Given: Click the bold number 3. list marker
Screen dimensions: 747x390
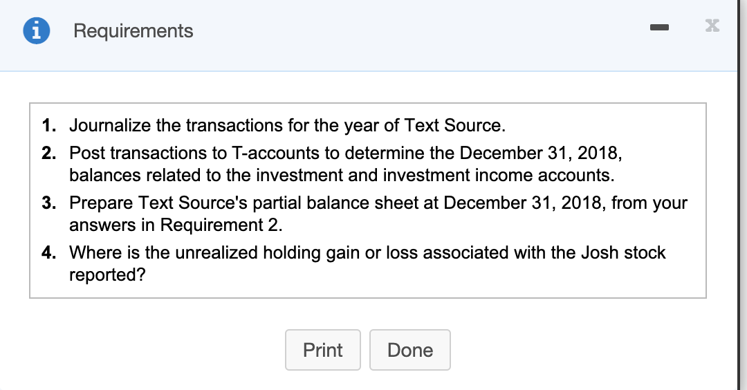Looking at the screenshot, I should 49,203.
